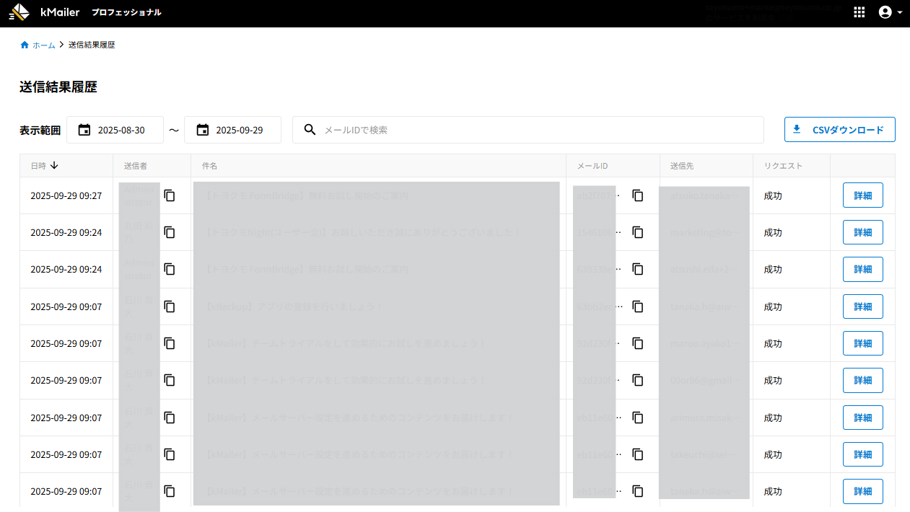Image resolution: width=910 pixels, height=512 pixels.
Task: Open end date picker 2025-09-29
Action: pyautogui.click(x=232, y=130)
